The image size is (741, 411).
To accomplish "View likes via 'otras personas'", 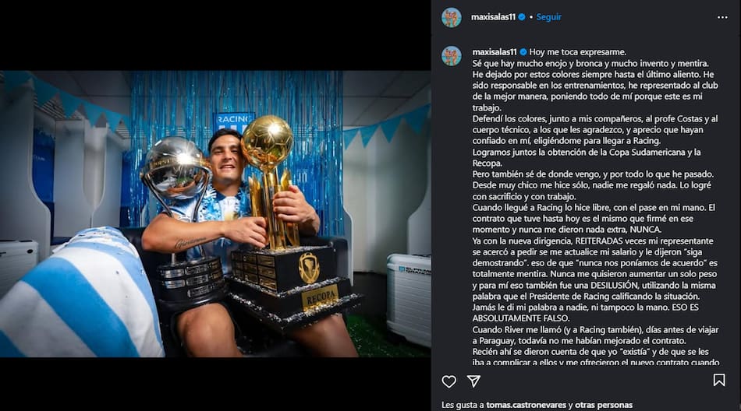I will coord(604,405).
